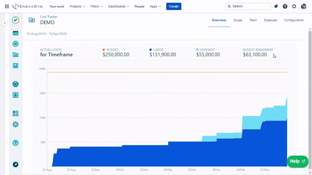Click the dark blue Labor legend dot

pos(151,50)
